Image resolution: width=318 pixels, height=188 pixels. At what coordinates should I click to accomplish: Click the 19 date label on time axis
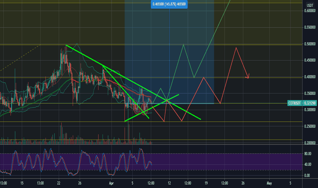[206, 183]
